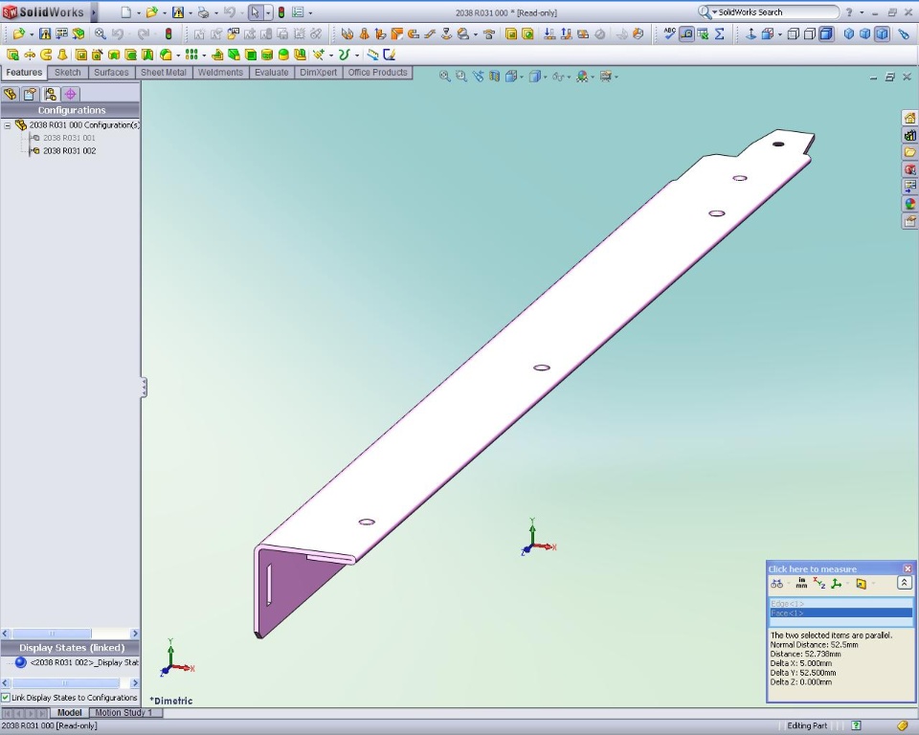The width and height of the screenshot is (919, 735).
Task: Switch to the Evaluate tab
Action: [x=271, y=73]
